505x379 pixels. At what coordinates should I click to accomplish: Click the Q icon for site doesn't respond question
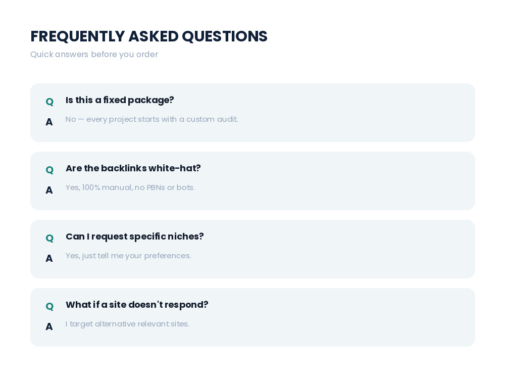49,307
